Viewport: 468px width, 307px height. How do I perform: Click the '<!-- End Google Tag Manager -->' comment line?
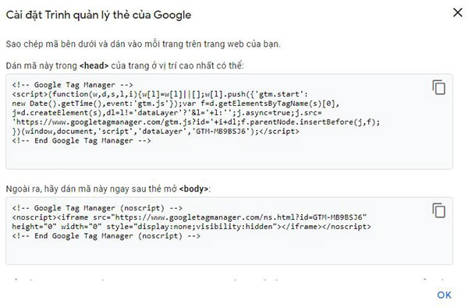click(81, 141)
